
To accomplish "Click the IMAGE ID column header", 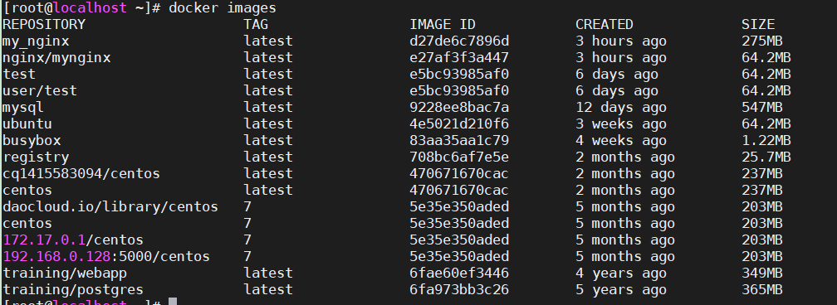I will (443, 25).
